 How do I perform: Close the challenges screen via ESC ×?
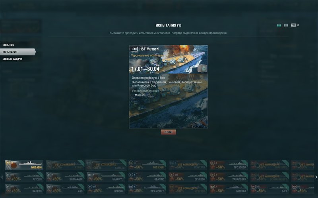pos(295,25)
